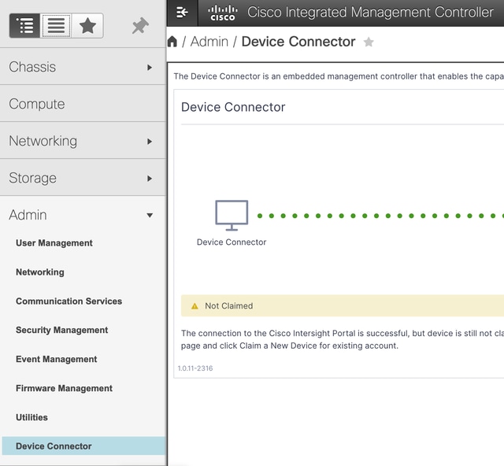The image size is (504, 466).
Task: Open Event Management
Action: 57,359
